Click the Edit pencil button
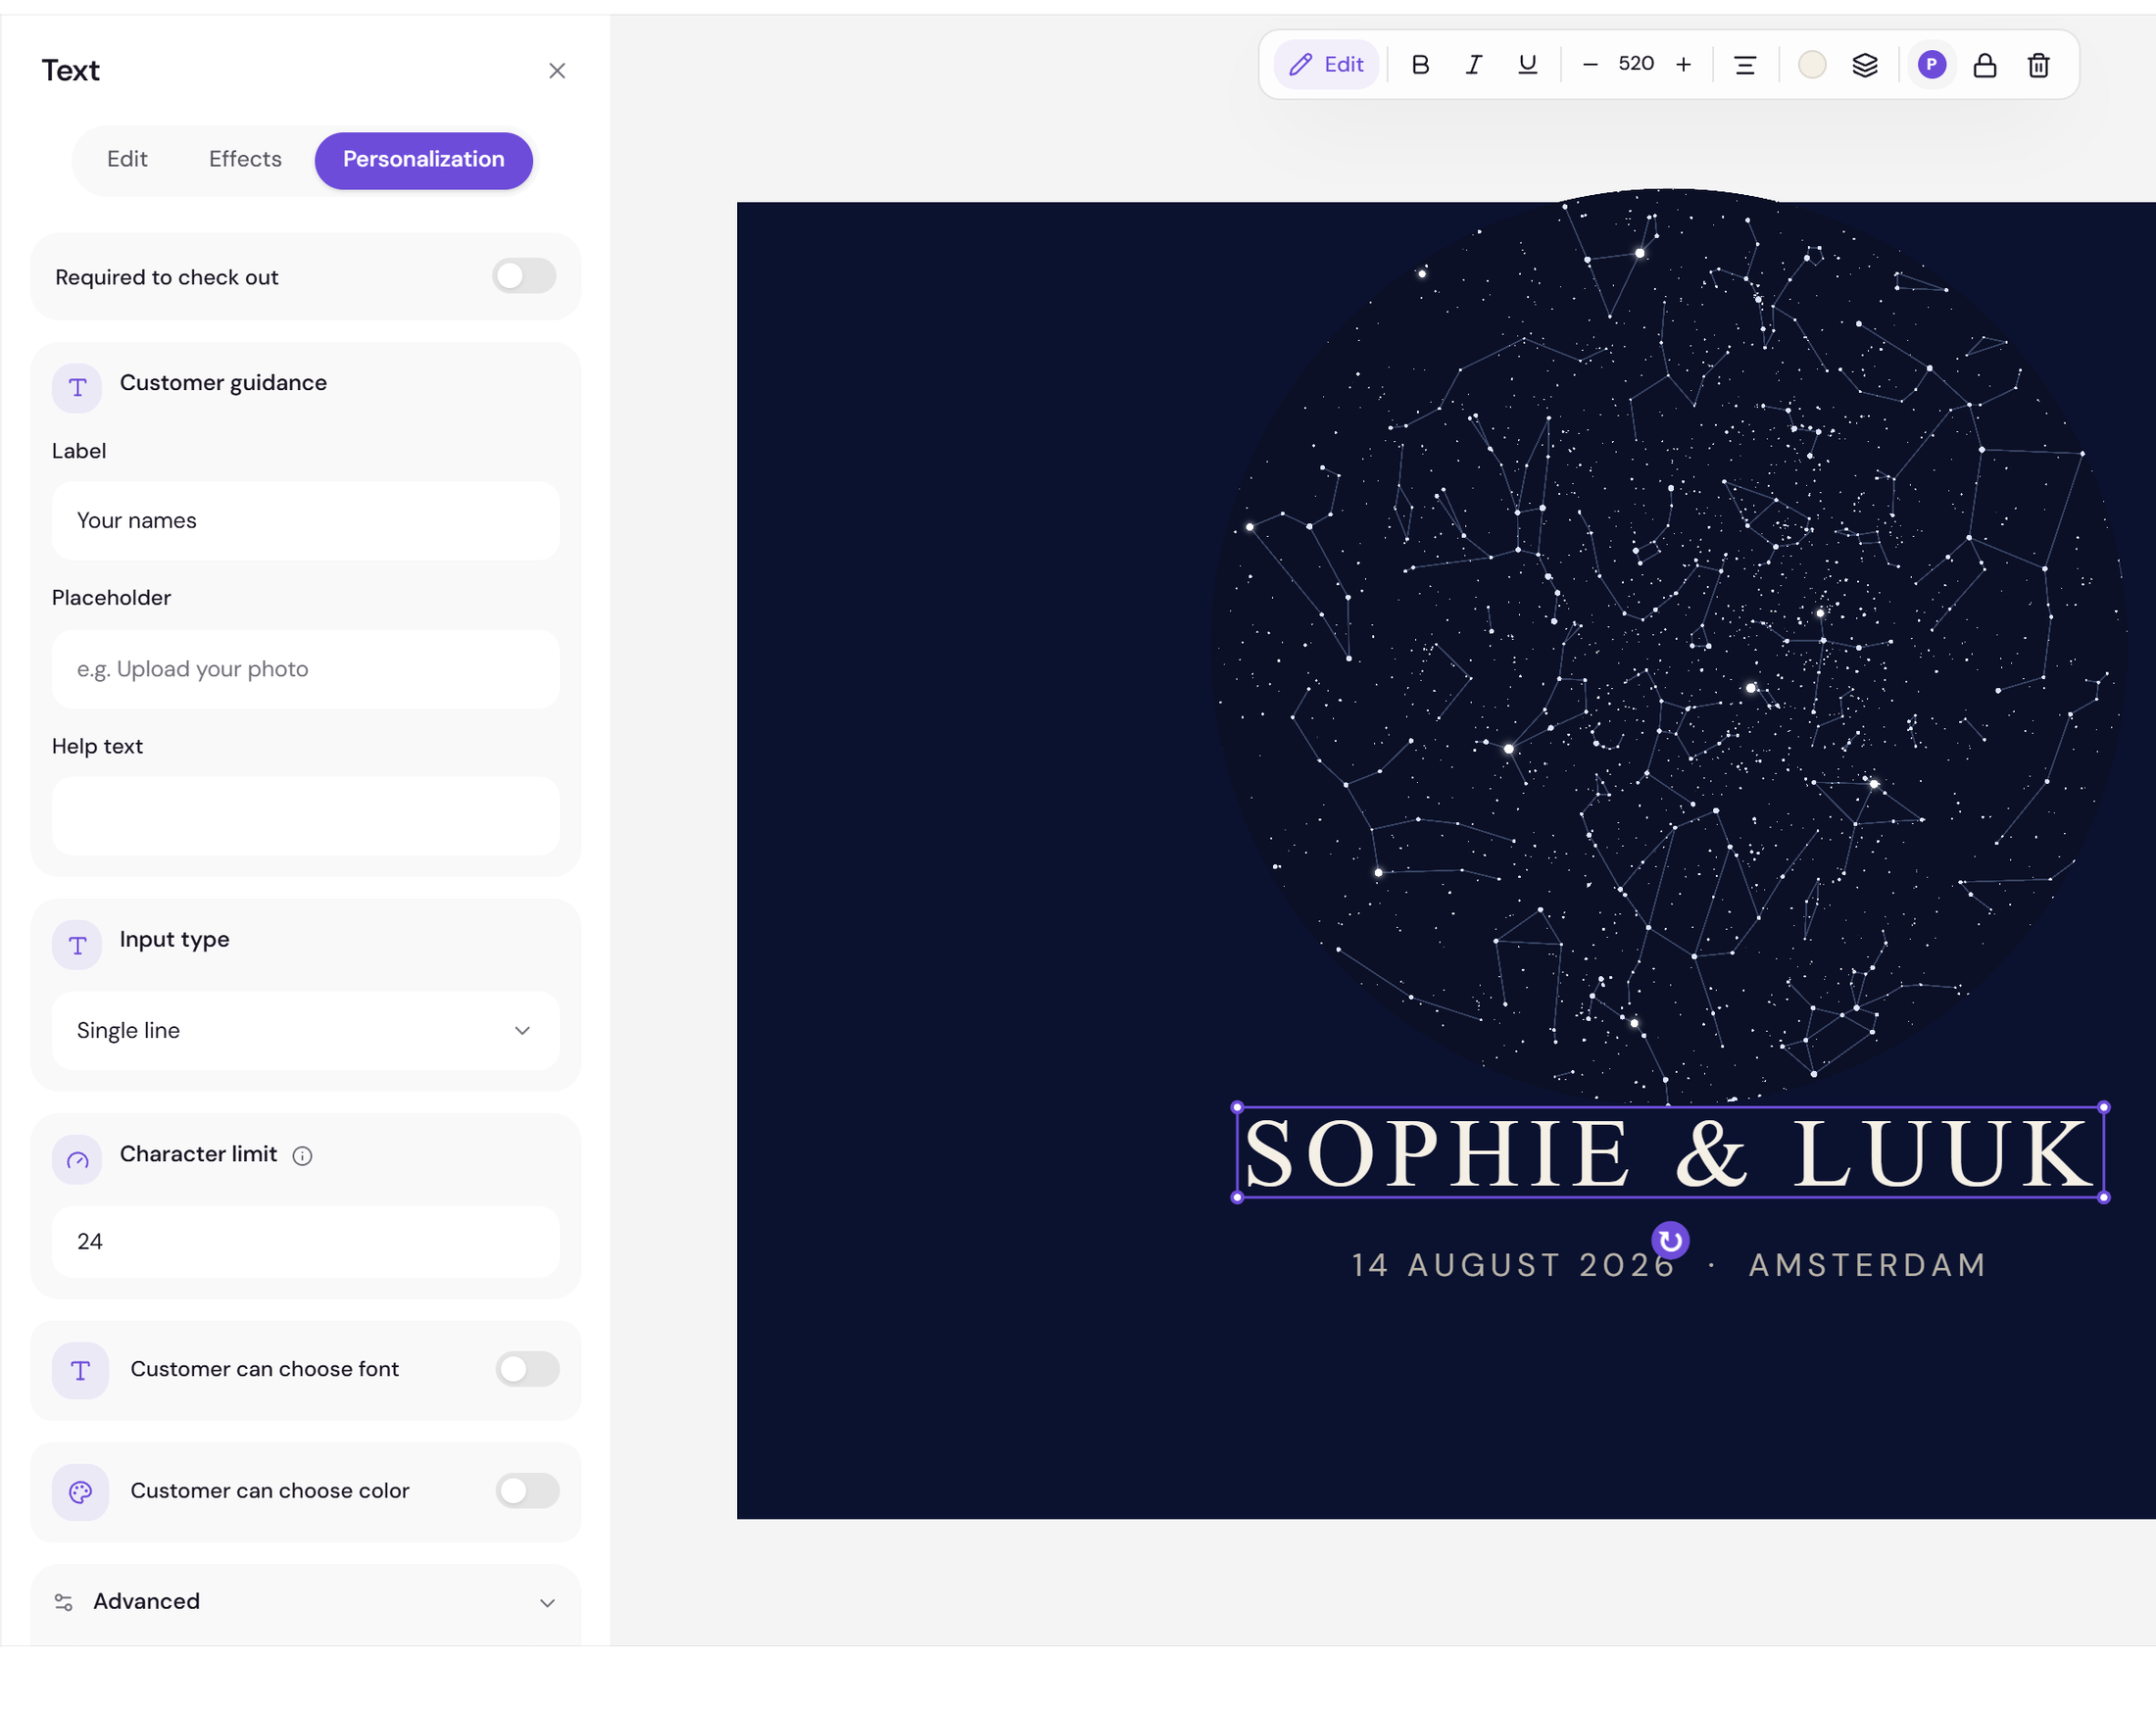Screen dimensions: 2156x1709 1326,65
